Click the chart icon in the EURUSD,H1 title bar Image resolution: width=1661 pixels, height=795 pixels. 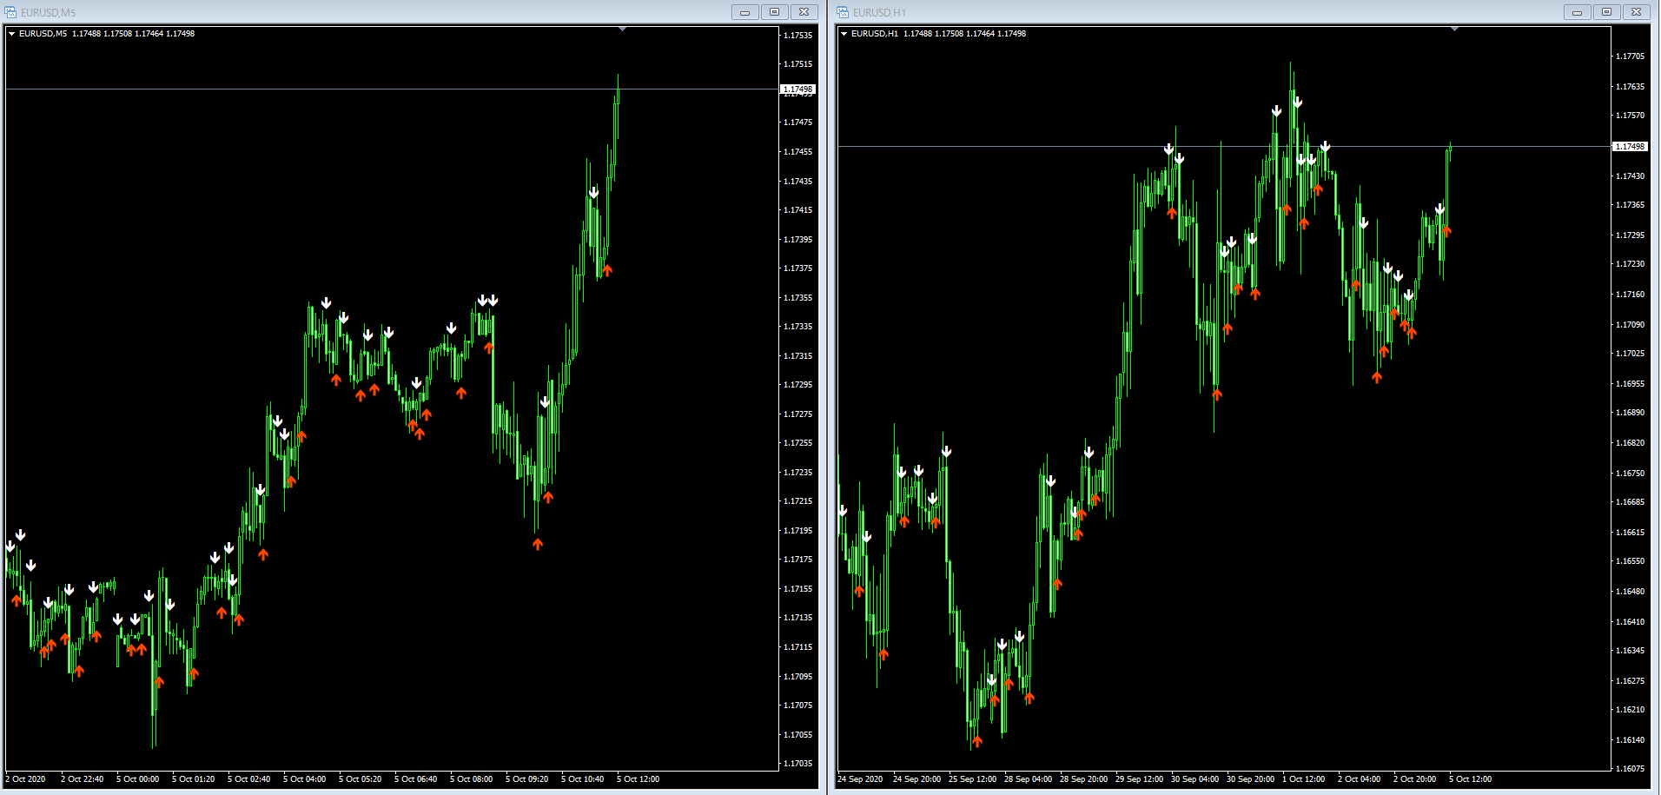(x=843, y=12)
